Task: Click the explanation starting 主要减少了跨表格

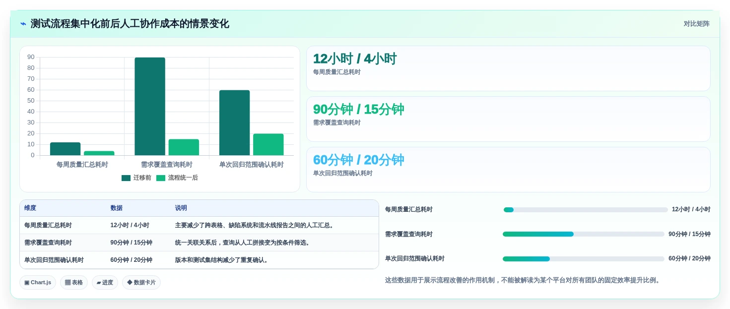Action: coord(255,225)
